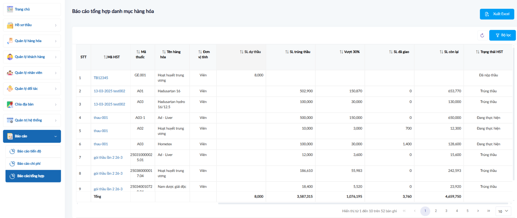The width and height of the screenshot is (517, 218).
Task: Expand the Quản lý hàng hóa menu chevron
Action: point(56,41)
